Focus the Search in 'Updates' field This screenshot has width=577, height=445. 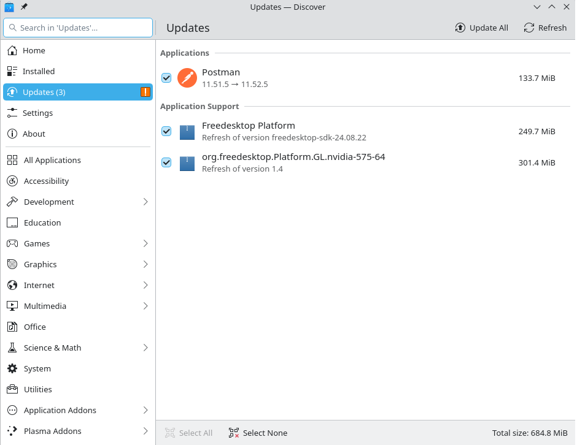(77, 28)
